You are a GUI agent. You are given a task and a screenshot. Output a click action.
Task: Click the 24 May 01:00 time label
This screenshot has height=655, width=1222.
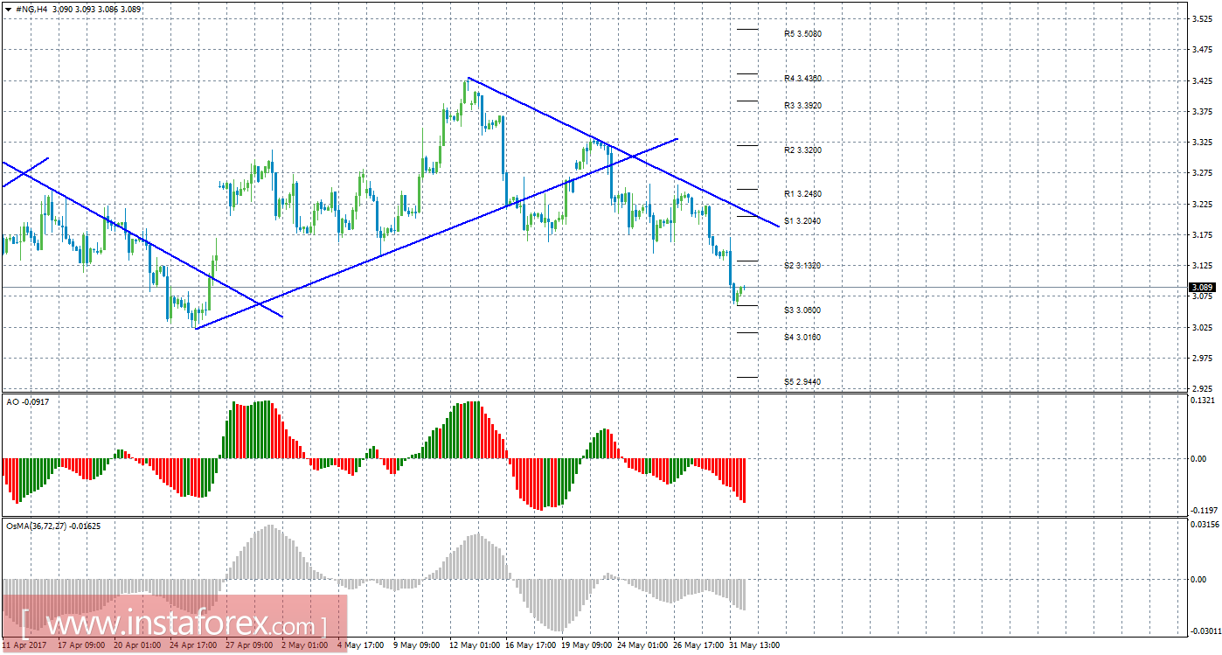642,646
